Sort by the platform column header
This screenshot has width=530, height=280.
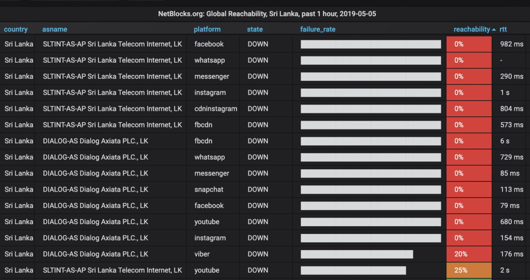coord(207,30)
